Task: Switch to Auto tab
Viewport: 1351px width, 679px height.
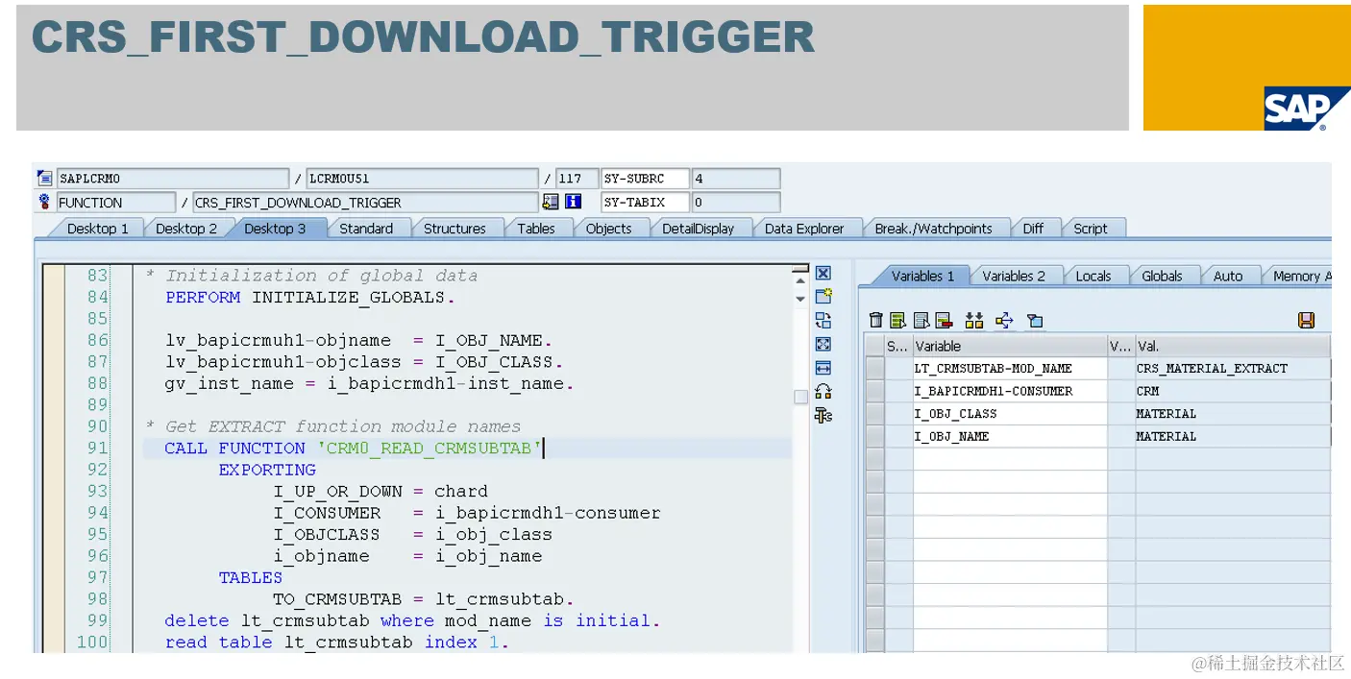Action: coord(1228,276)
